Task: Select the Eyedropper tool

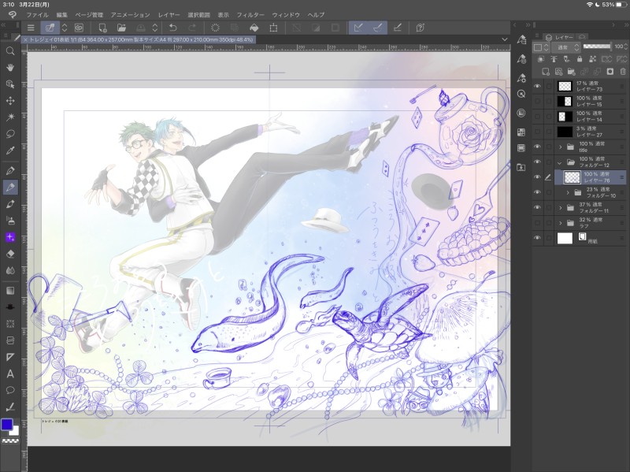Action: click(10, 151)
